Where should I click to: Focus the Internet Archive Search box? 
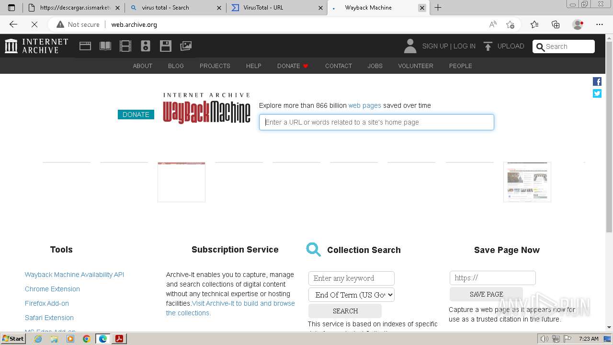pos(564,46)
